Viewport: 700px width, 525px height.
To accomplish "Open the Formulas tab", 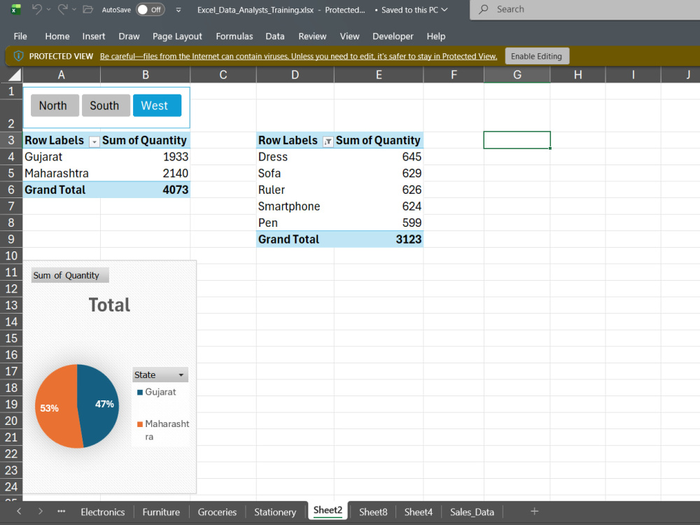I will [x=234, y=36].
